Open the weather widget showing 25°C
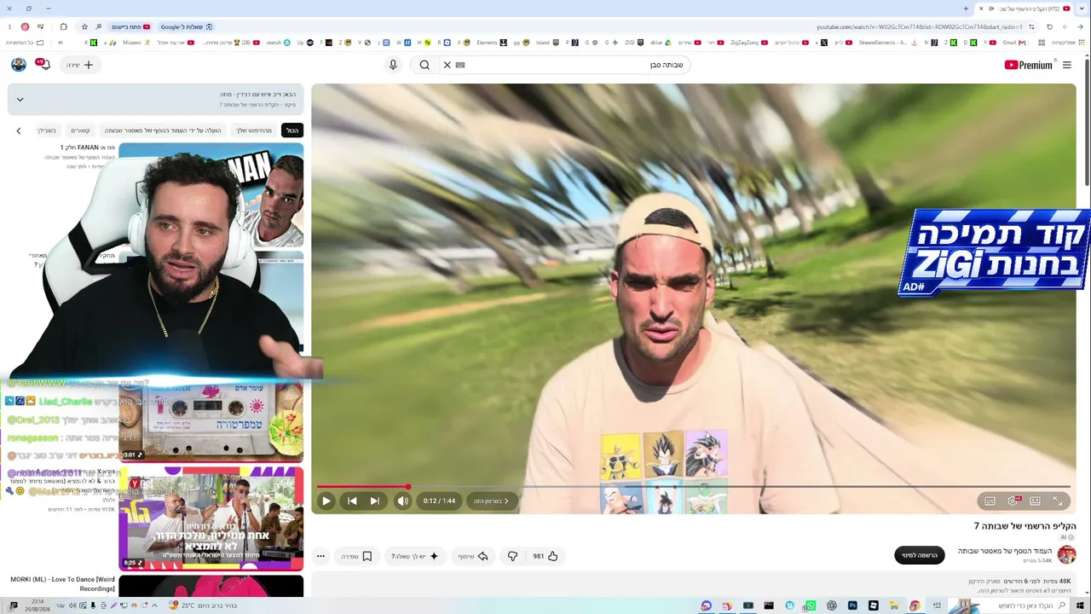This screenshot has height=614, width=1091. point(204,605)
